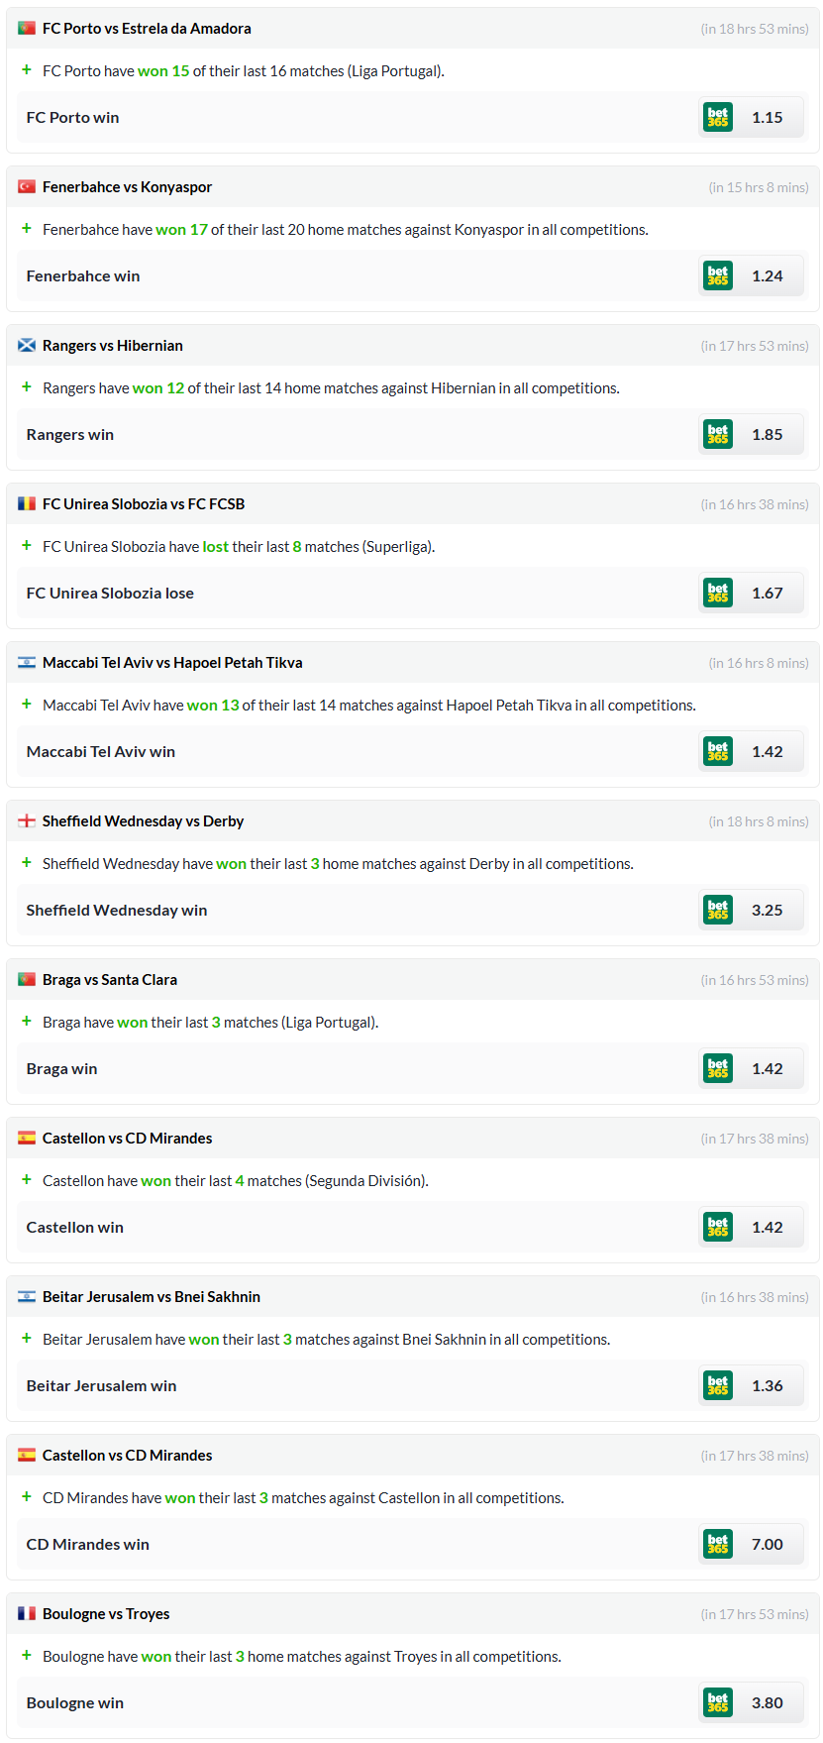Click the 'Rangers win' bet label
823x1743 pixels.
click(70, 434)
